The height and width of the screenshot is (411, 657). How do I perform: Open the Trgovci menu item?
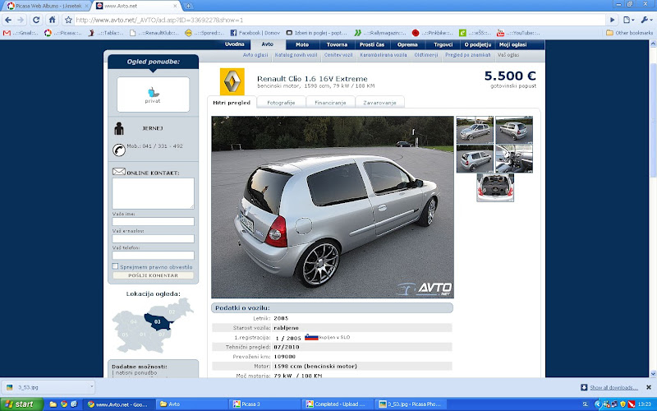tap(443, 44)
